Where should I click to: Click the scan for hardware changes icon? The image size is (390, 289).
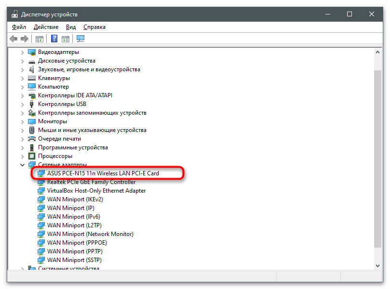pyautogui.click(x=81, y=39)
